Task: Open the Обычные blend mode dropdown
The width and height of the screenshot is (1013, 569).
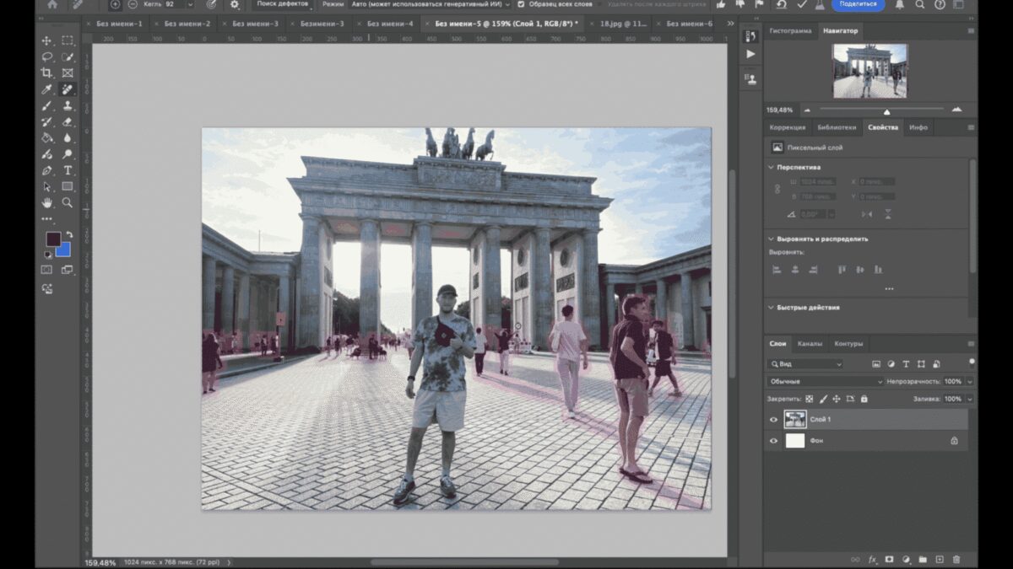Action: pyautogui.click(x=826, y=381)
